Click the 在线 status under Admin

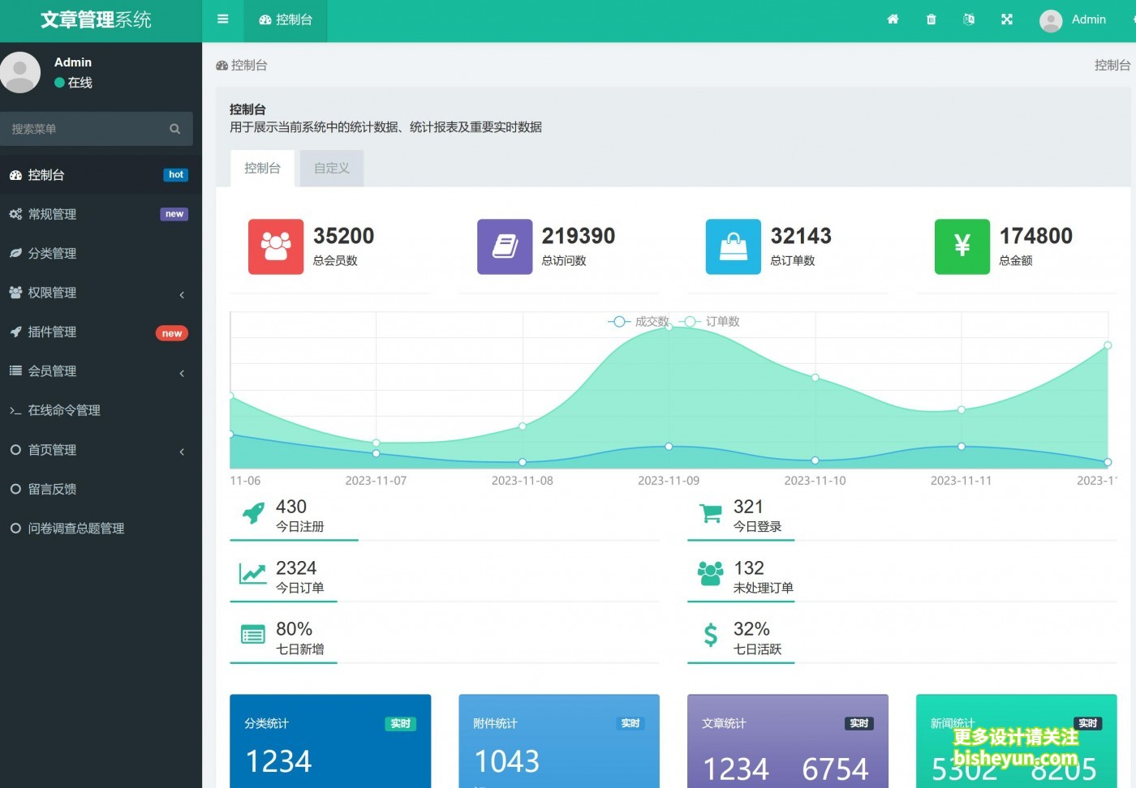(x=74, y=83)
